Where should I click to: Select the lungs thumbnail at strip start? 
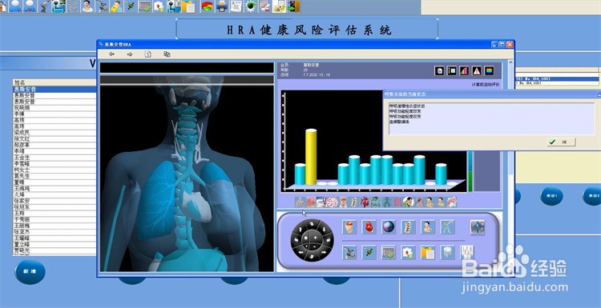(300, 202)
